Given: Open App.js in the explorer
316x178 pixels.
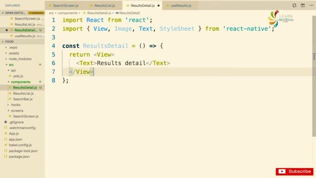Looking at the screenshot, I should [13, 133].
